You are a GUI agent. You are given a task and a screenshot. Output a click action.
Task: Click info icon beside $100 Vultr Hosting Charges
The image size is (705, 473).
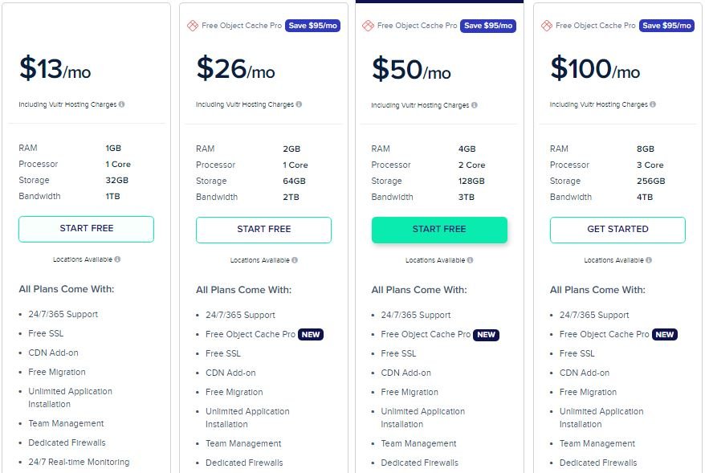click(x=652, y=104)
